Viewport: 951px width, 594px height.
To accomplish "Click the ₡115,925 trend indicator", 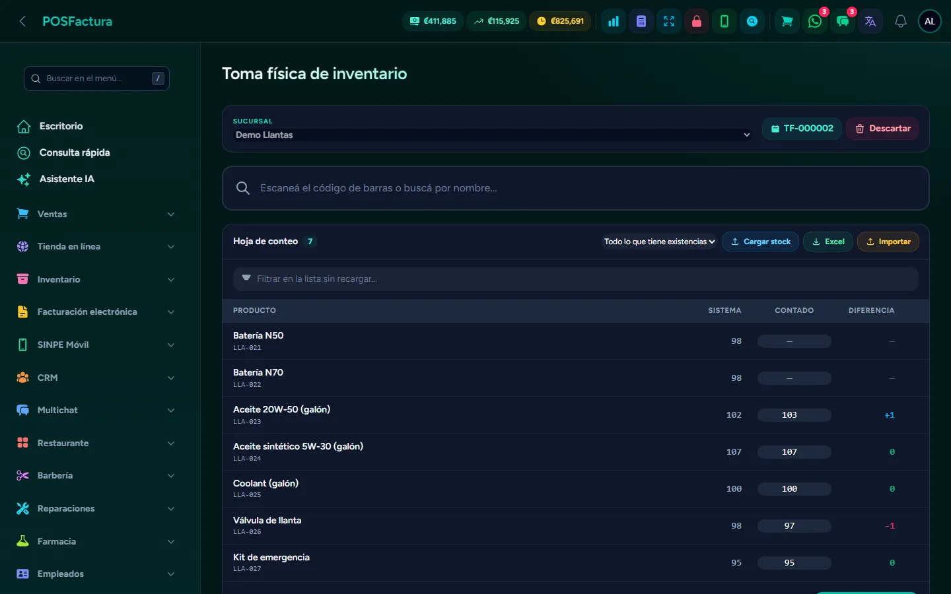I will 497,21.
